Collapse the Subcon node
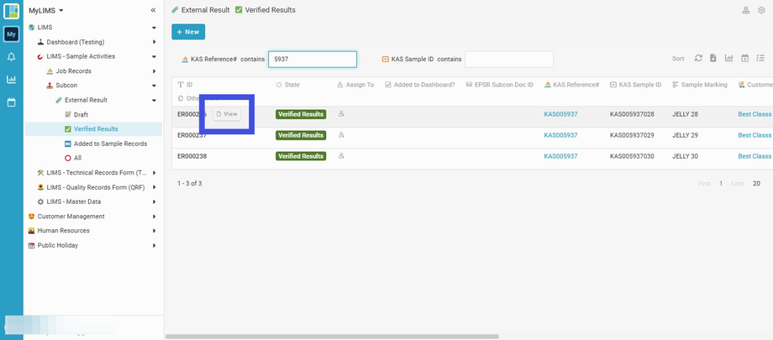This screenshot has width=773, height=340. (x=155, y=86)
